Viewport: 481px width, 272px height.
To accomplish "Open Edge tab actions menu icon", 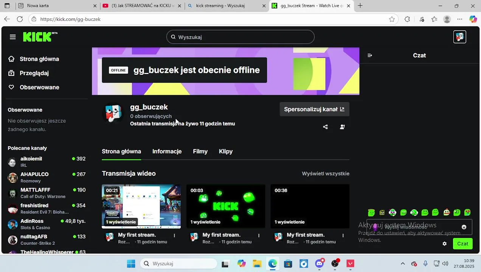I will 7,6.
